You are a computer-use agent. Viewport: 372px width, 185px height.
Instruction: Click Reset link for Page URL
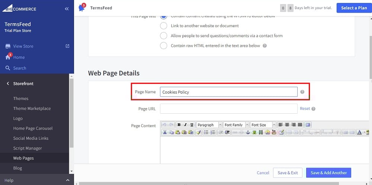coord(305,108)
